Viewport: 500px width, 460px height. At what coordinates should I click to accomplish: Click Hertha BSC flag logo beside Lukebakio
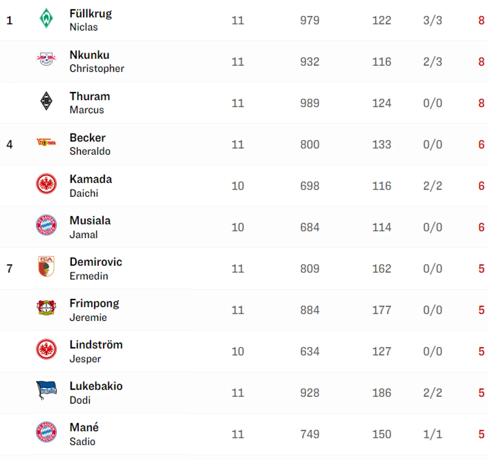tap(46, 390)
